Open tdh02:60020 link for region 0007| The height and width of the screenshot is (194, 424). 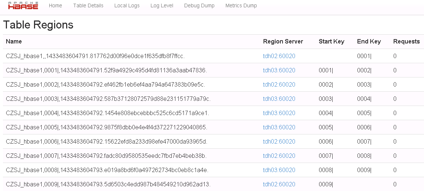tap(279, 156)
